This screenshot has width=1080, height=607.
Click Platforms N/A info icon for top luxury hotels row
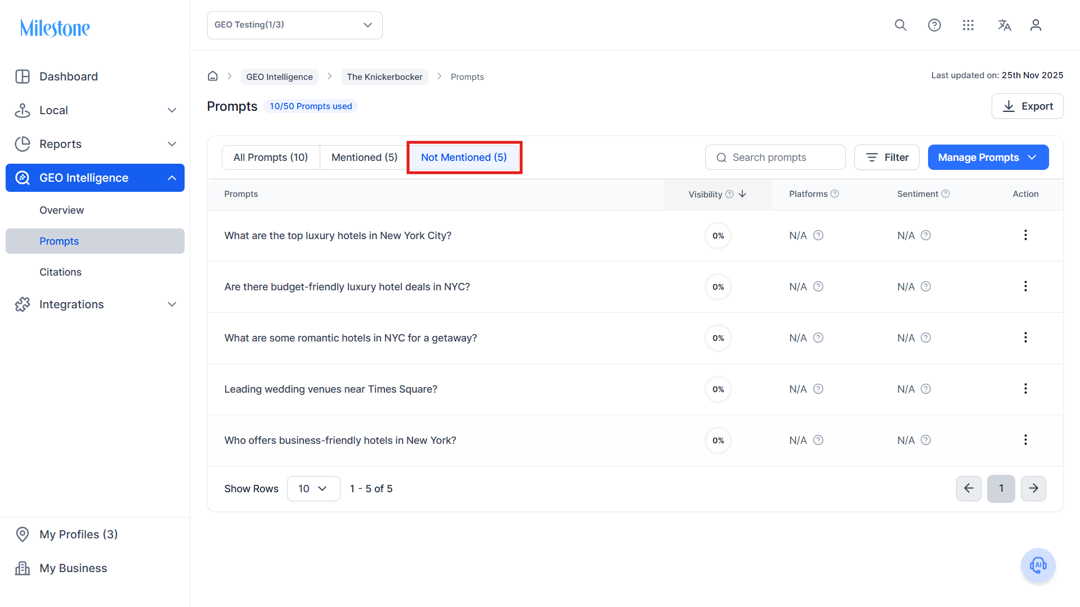(818, 235)
